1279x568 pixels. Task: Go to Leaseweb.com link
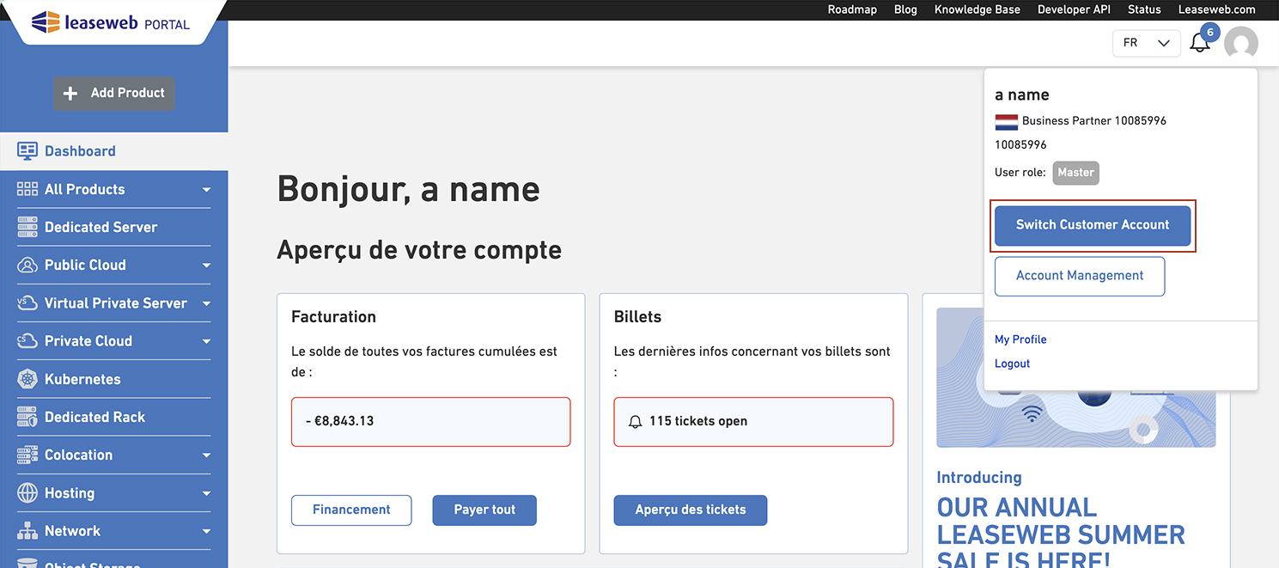pos(1216,9)
